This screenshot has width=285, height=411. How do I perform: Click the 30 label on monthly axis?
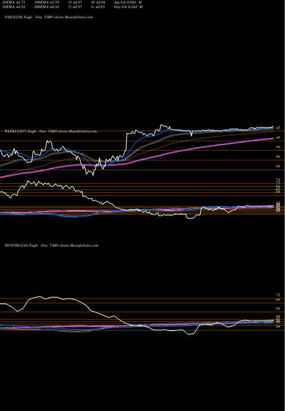point(278,327)
